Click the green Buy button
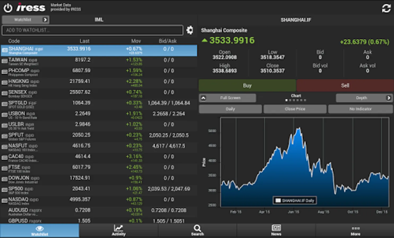This screenshot has height=238, width=394. (247, 85)
